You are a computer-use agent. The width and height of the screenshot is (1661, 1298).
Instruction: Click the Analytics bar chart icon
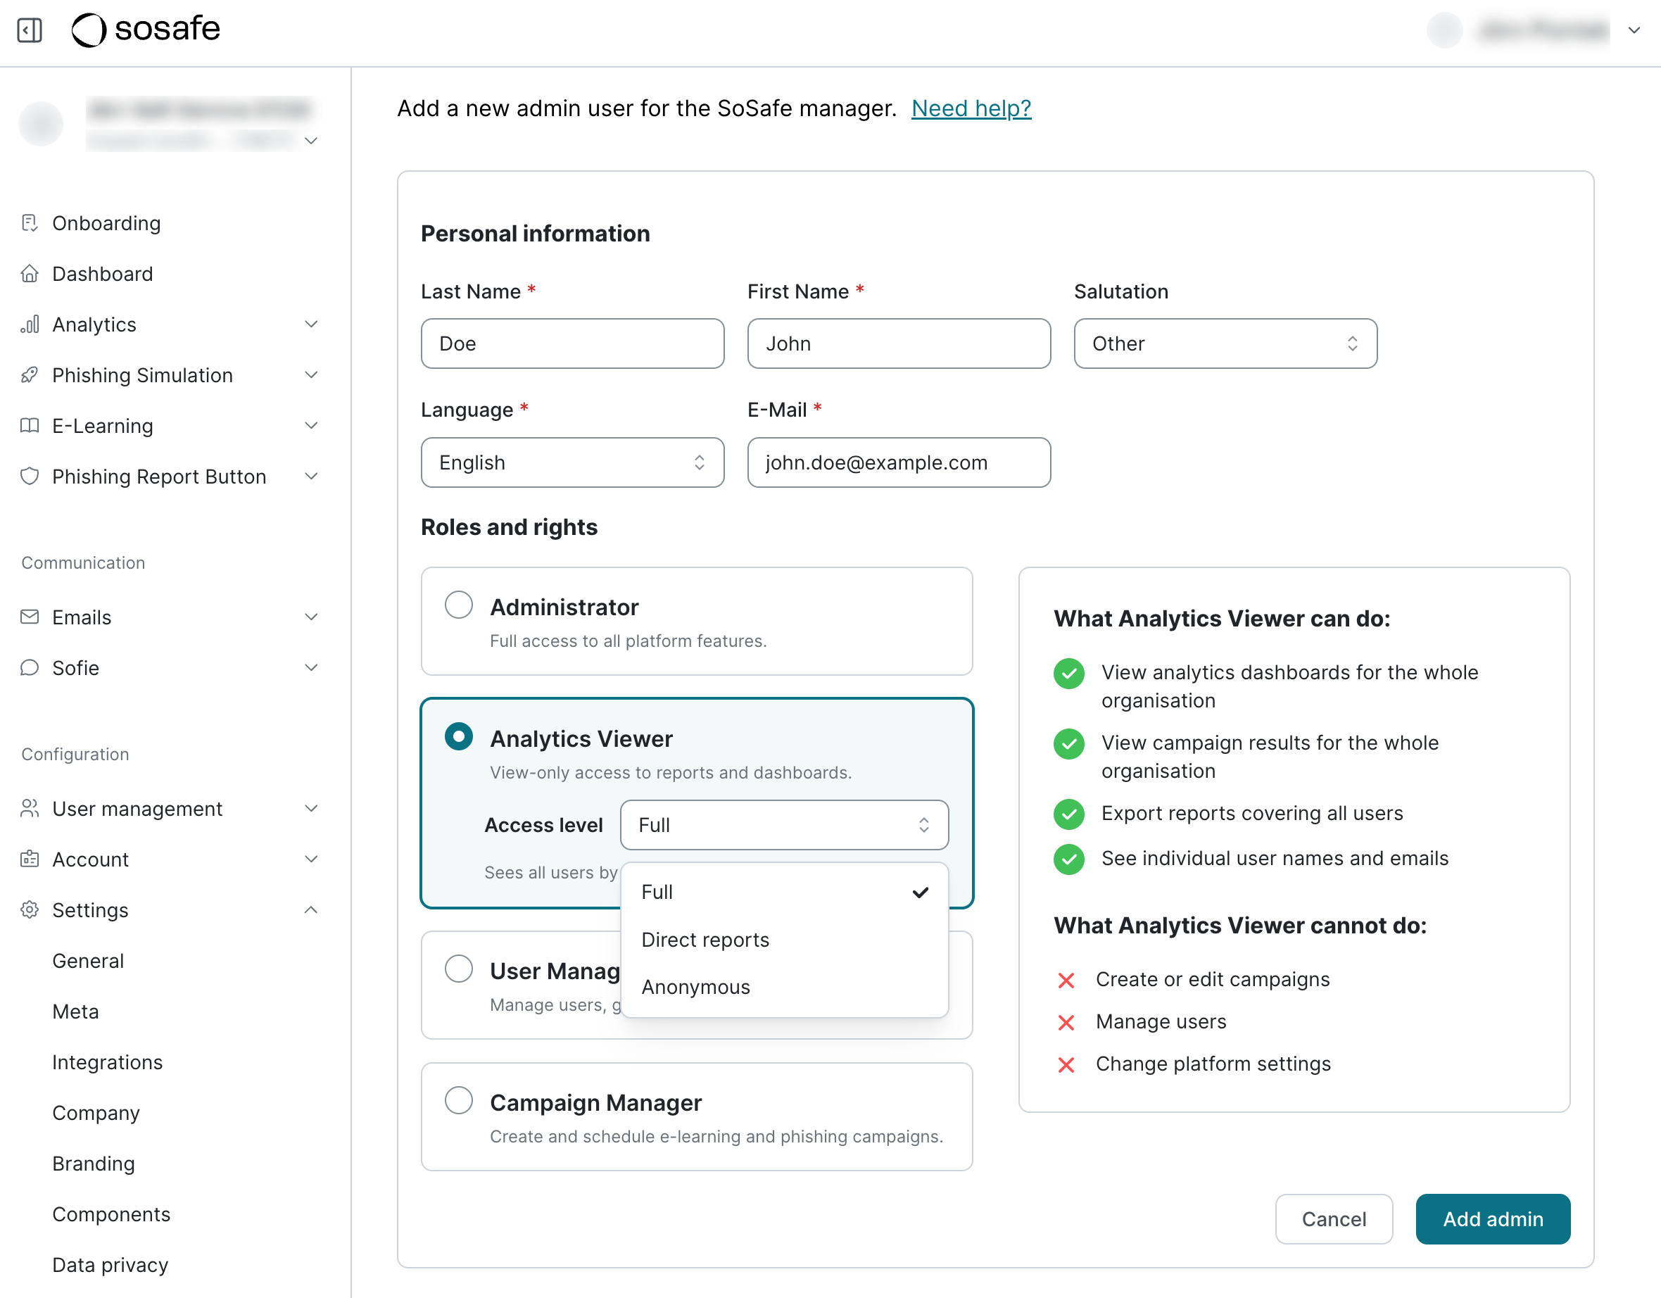click(30, 325)
